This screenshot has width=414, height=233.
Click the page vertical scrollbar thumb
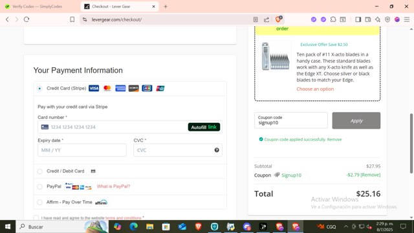tap(411, 144)
